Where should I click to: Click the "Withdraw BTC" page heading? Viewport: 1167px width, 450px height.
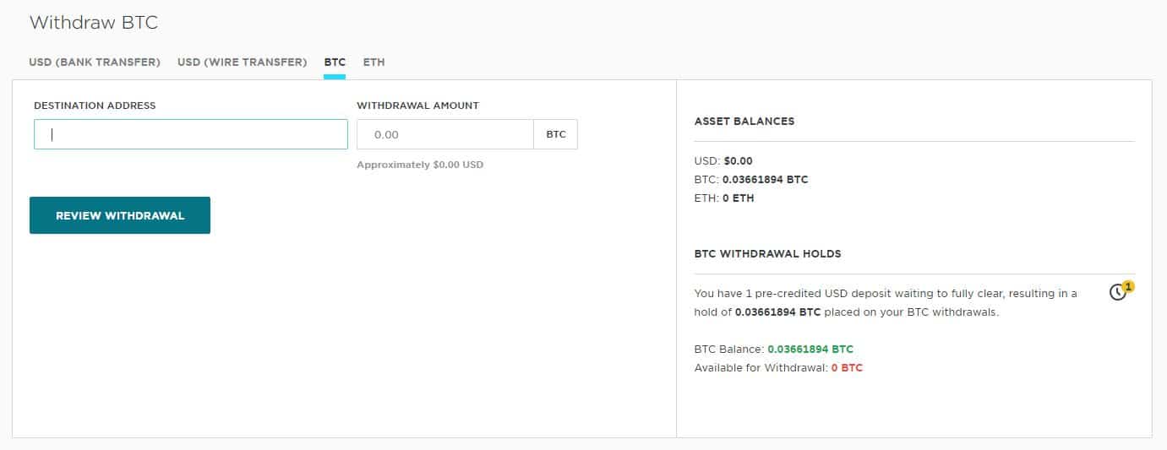point(94,23)
